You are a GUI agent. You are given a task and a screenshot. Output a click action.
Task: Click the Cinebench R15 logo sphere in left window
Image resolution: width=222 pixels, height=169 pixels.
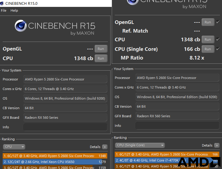click(x=21, y=26)
